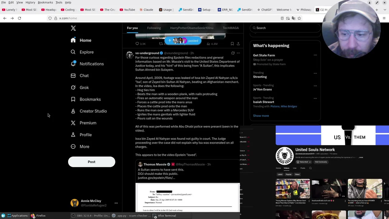The height and width of the screenshot is (219, 389).
Task: Toggle reader view icon in address bar
Action: tap(282, 18)
